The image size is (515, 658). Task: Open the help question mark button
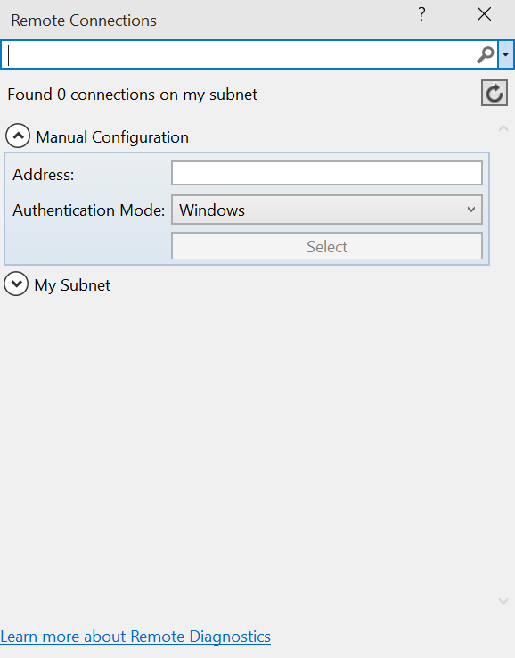pos(421,14)
